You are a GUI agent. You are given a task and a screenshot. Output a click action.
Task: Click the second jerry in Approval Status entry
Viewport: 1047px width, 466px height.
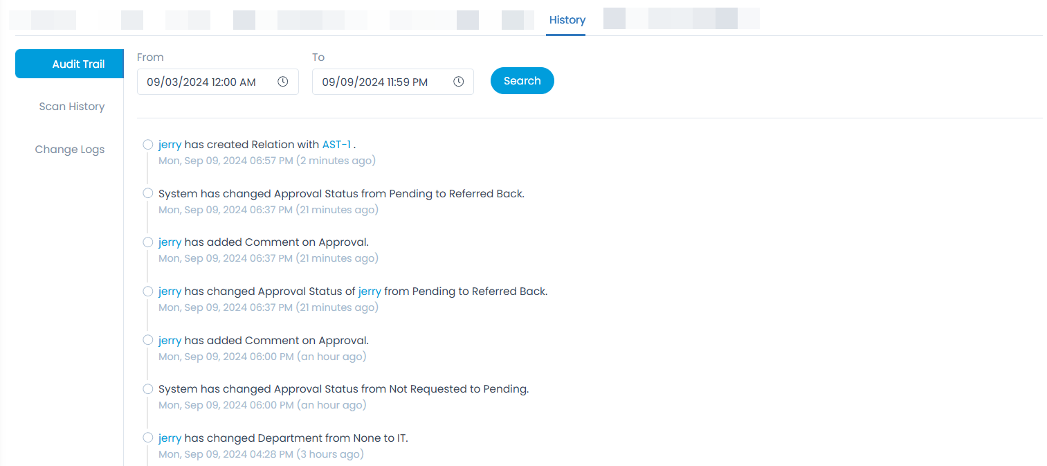click(369, 291)
